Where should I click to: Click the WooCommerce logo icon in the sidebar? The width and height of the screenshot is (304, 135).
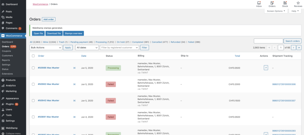[3, 36]
